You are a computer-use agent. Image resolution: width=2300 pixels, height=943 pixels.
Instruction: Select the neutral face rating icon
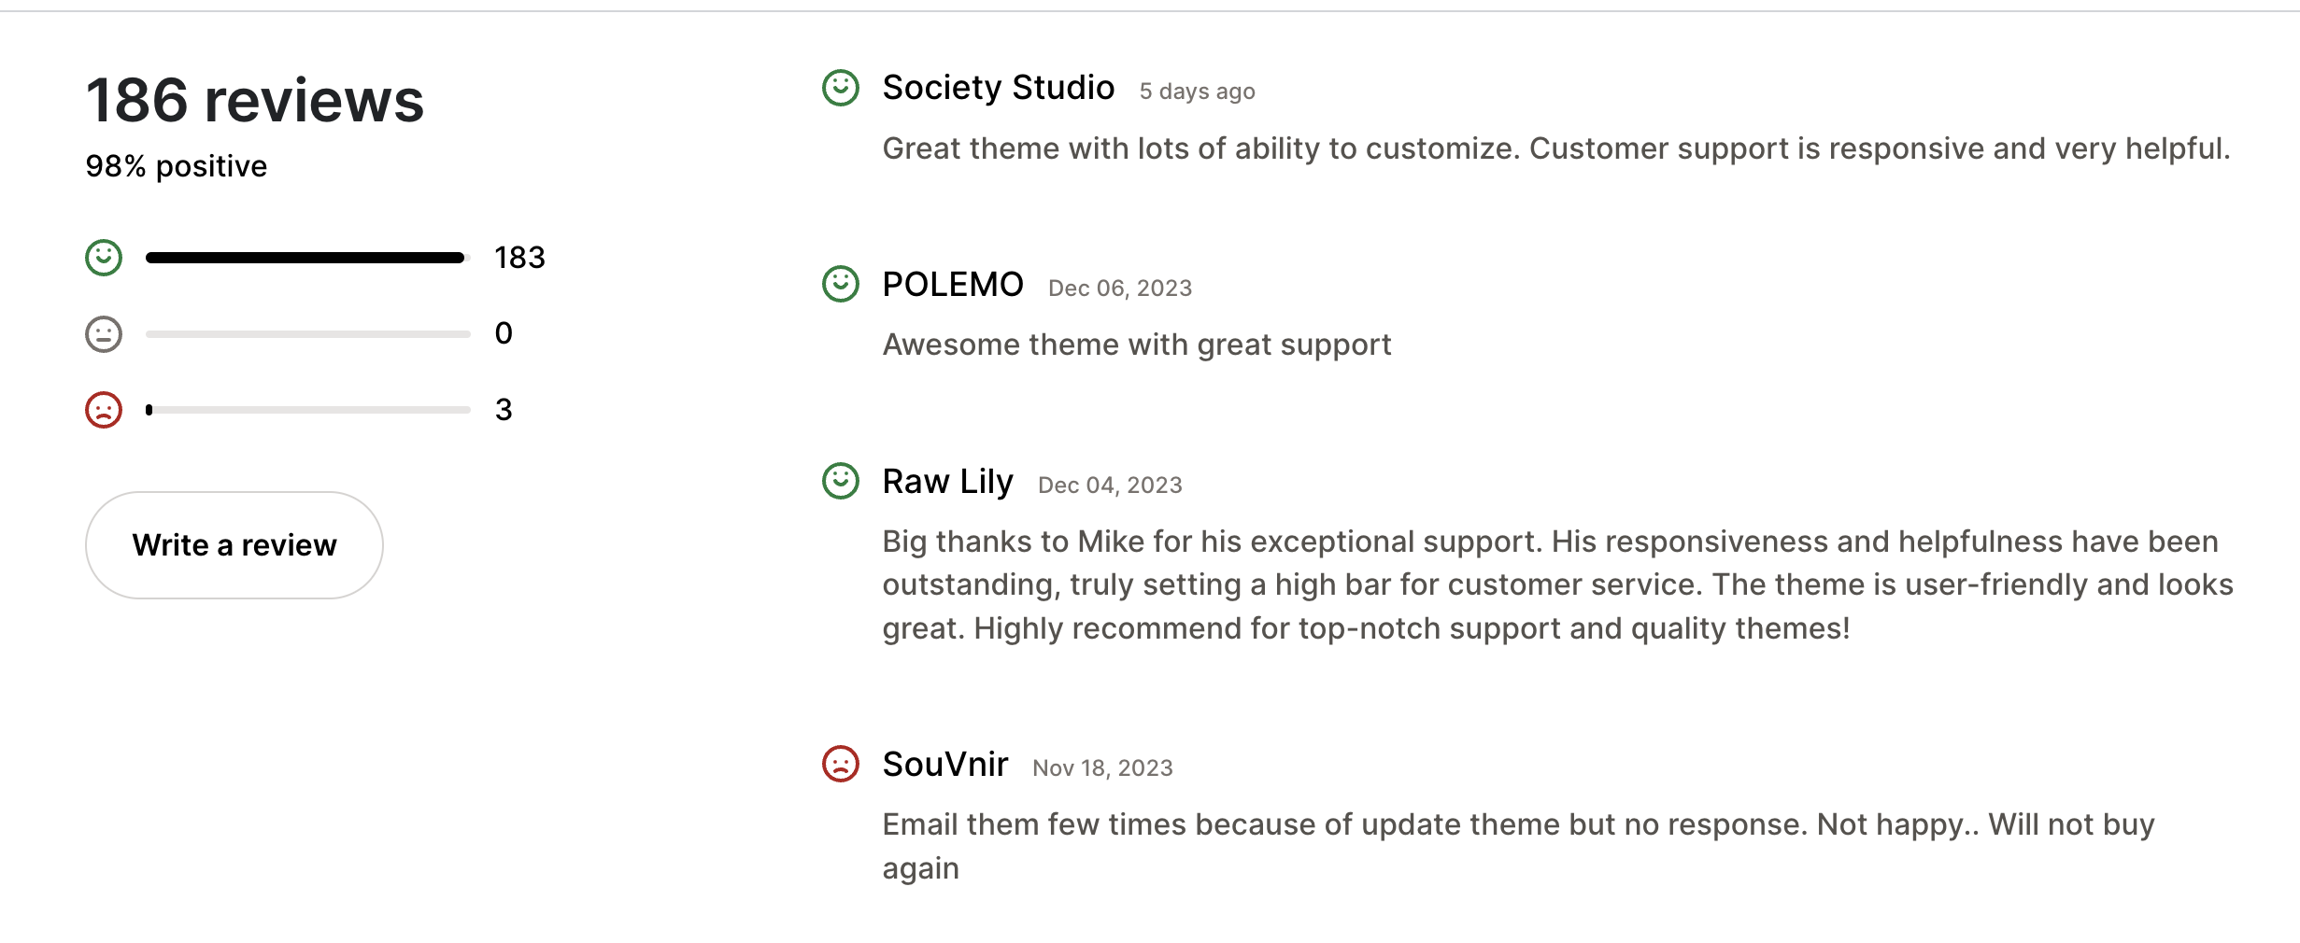click(x=103, y=332)
